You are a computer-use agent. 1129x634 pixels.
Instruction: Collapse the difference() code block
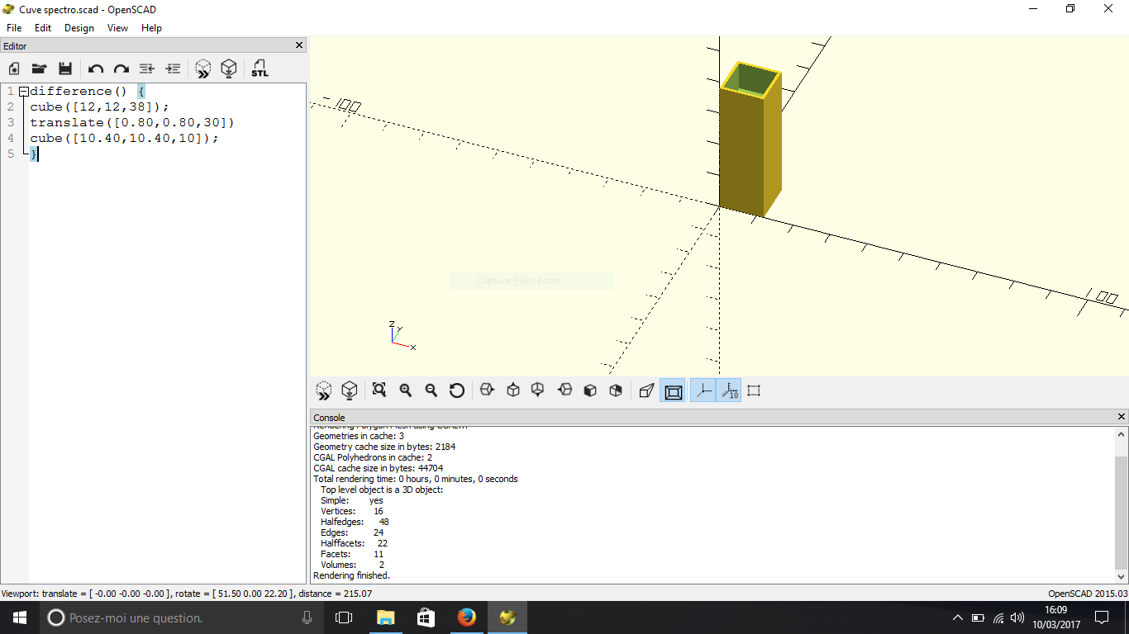coord(23,92)
